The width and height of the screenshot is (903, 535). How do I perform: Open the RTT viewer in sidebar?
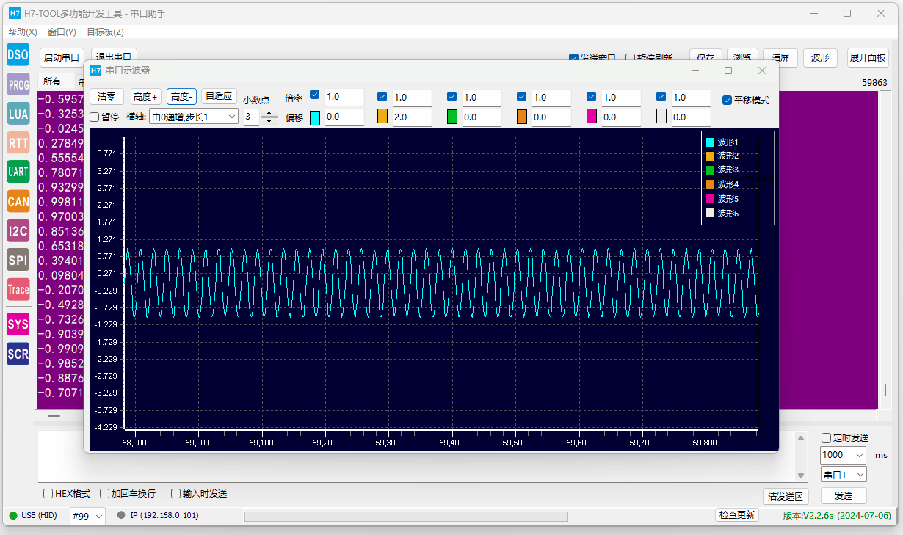coord(18,142)
